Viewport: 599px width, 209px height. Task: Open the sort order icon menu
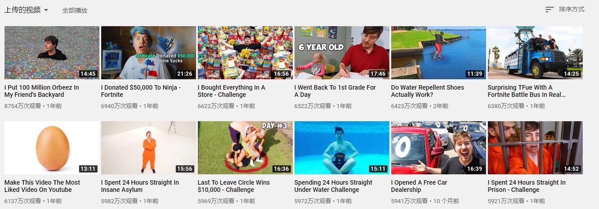[549, 9]
